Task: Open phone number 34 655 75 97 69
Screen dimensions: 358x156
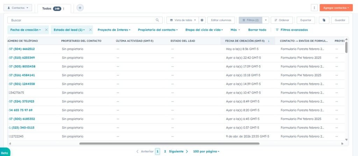Action: [21, 110]
